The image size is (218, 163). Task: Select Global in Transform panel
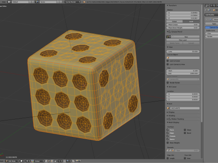click(x=174, y=21)
